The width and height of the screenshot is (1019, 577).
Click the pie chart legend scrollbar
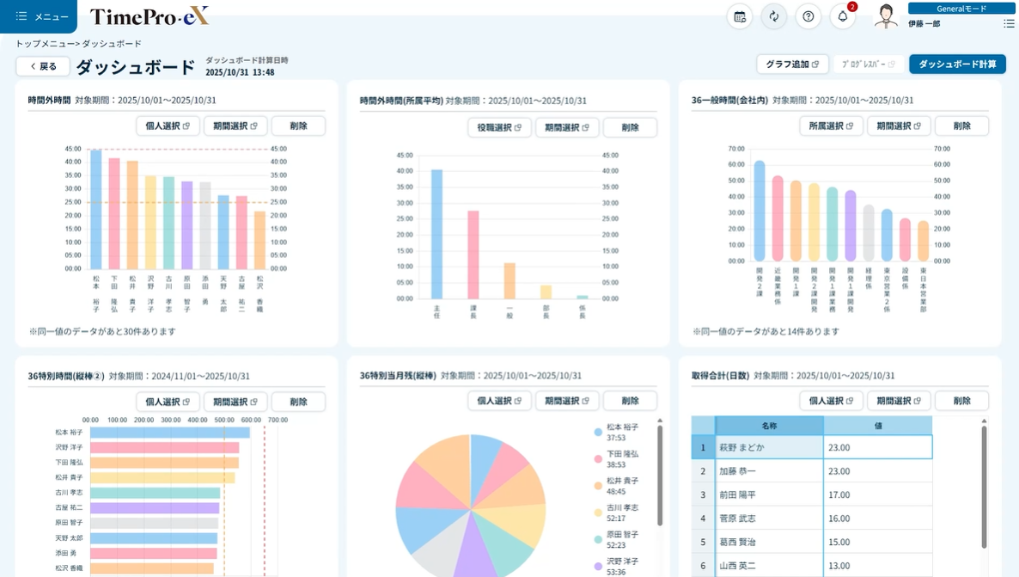coord(660,473)
